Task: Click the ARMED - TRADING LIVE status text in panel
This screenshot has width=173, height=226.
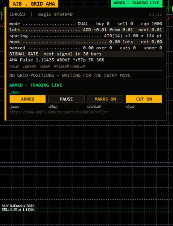Action: click(36, 85)
